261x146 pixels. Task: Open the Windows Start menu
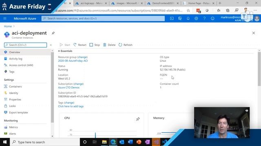[x=5, y=142]
